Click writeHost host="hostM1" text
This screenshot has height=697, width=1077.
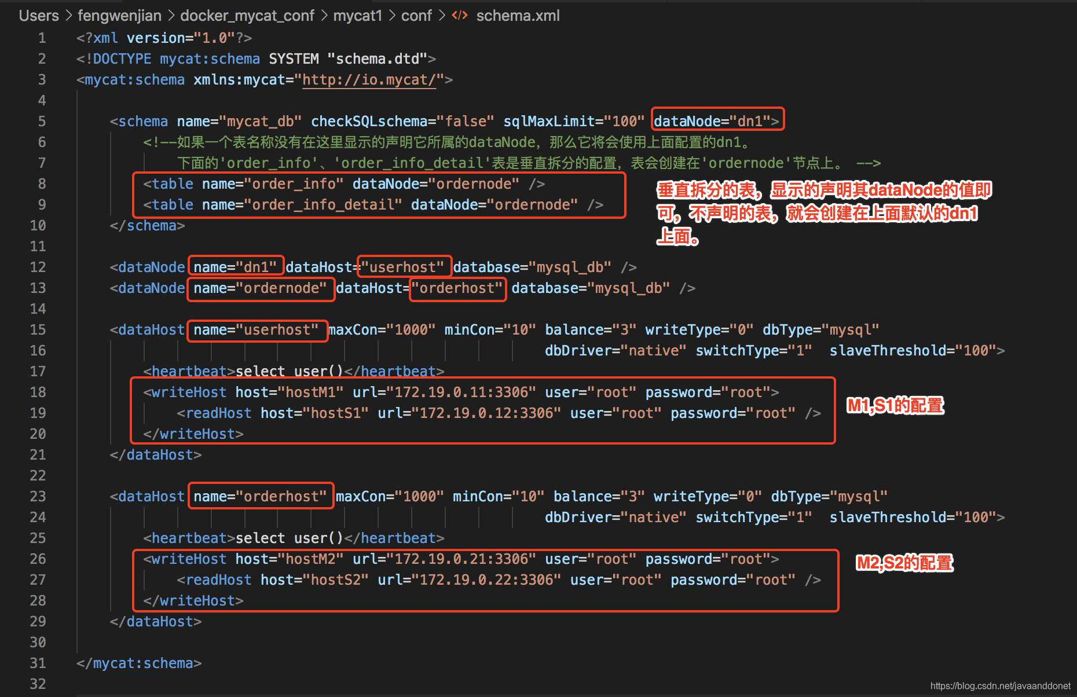[290, 392]
